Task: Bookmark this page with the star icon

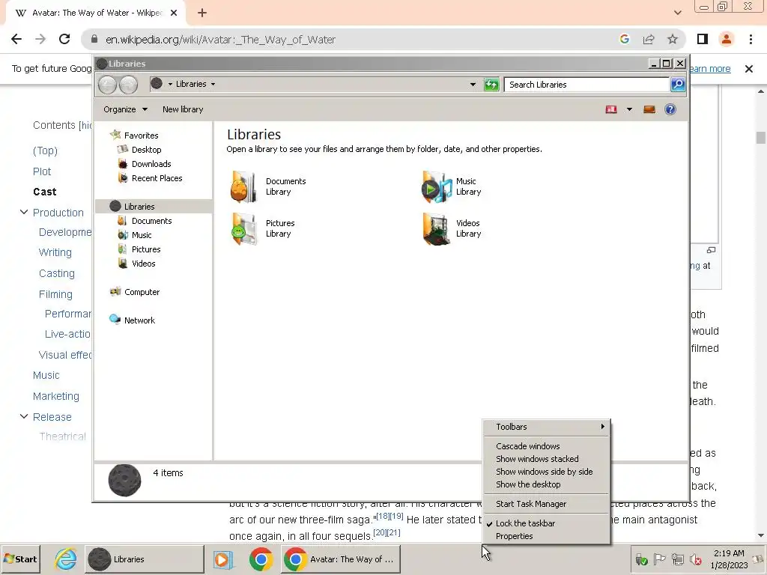Action: point(673,40)
